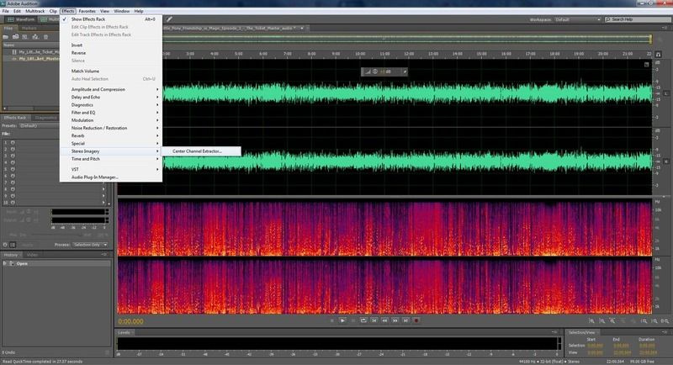Select Center Channel Extractor effect

point(201,151)
